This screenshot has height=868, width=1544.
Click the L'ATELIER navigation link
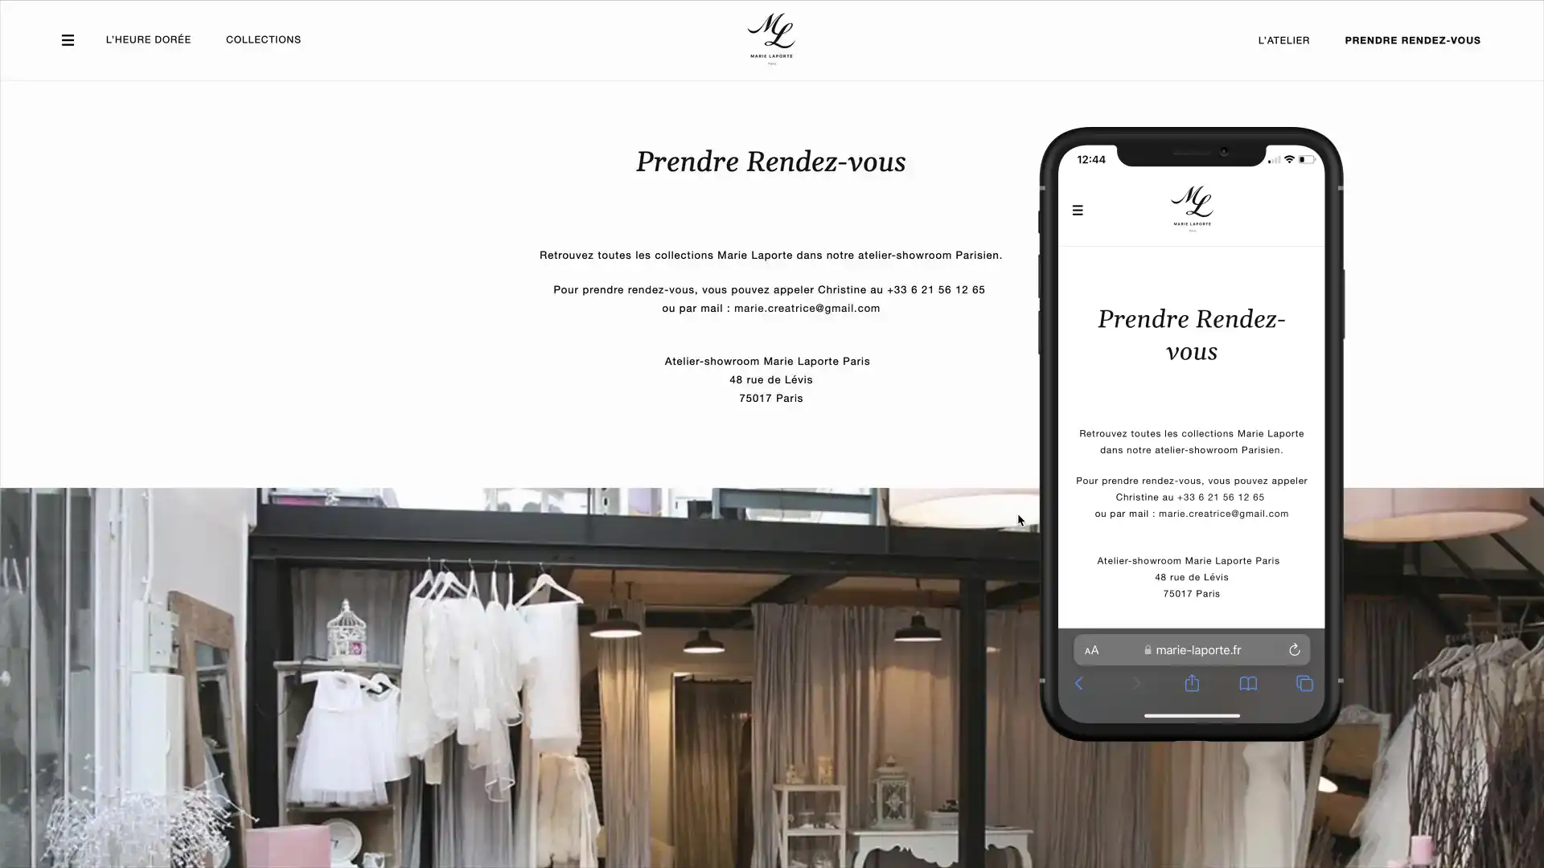pyautogui.click(x=1283, y=39)
